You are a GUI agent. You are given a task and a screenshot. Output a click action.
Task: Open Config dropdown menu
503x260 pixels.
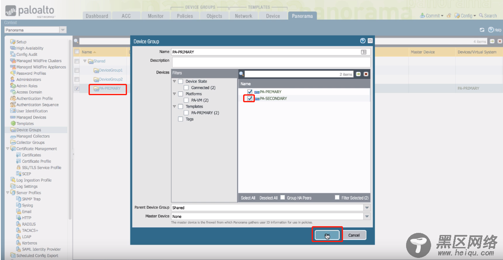pos(465,15)
